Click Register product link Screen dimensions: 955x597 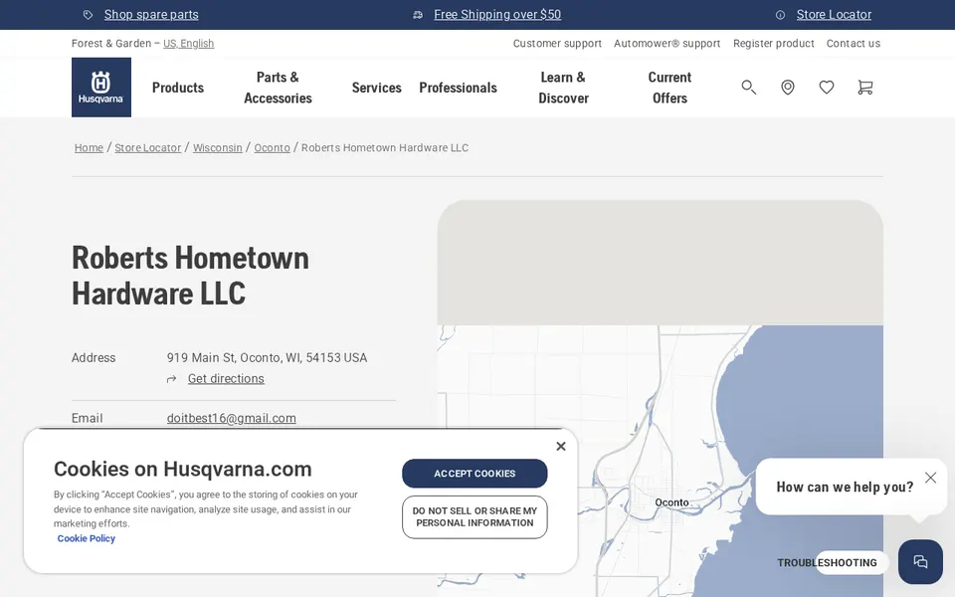[774, 43]
